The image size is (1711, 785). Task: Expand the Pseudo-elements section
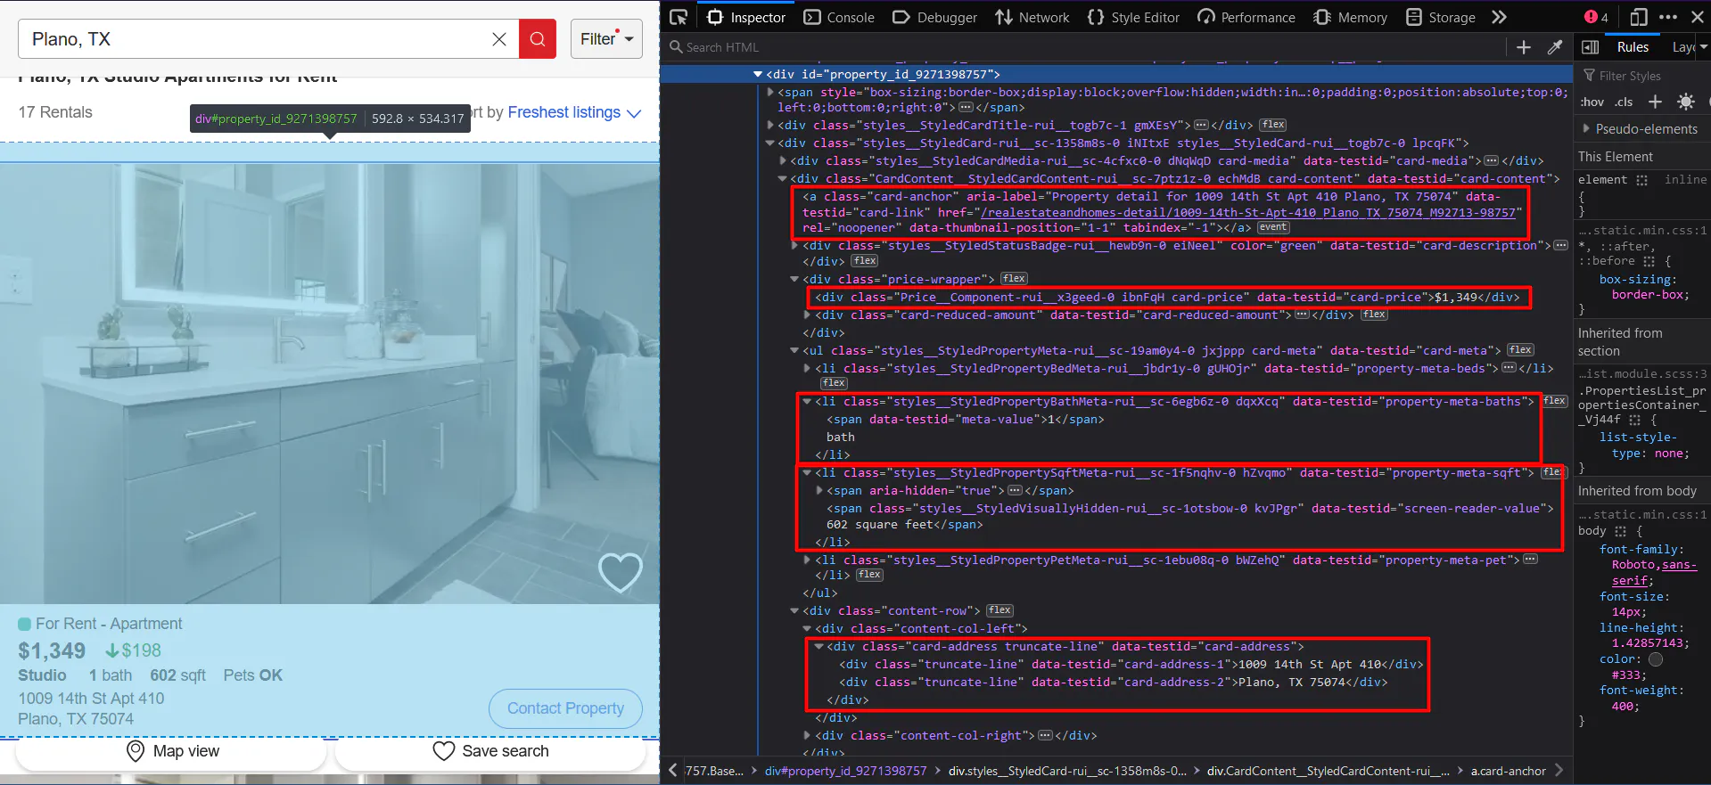pos(1587,129)
